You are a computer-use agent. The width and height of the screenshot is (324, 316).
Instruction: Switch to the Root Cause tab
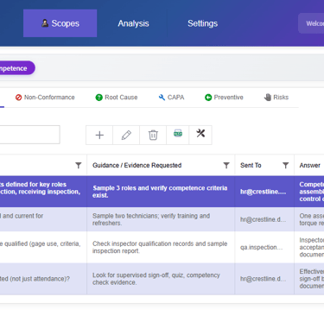pyautogui.click(x=117, y=98)
